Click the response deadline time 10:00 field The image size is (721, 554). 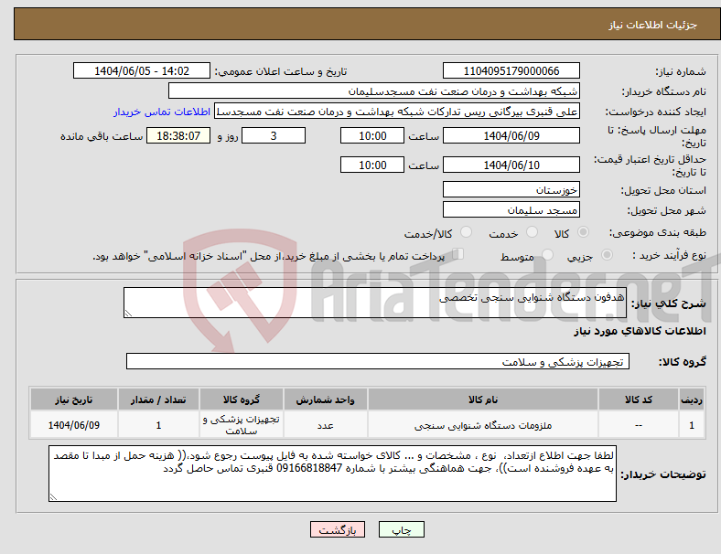point(372,135)
